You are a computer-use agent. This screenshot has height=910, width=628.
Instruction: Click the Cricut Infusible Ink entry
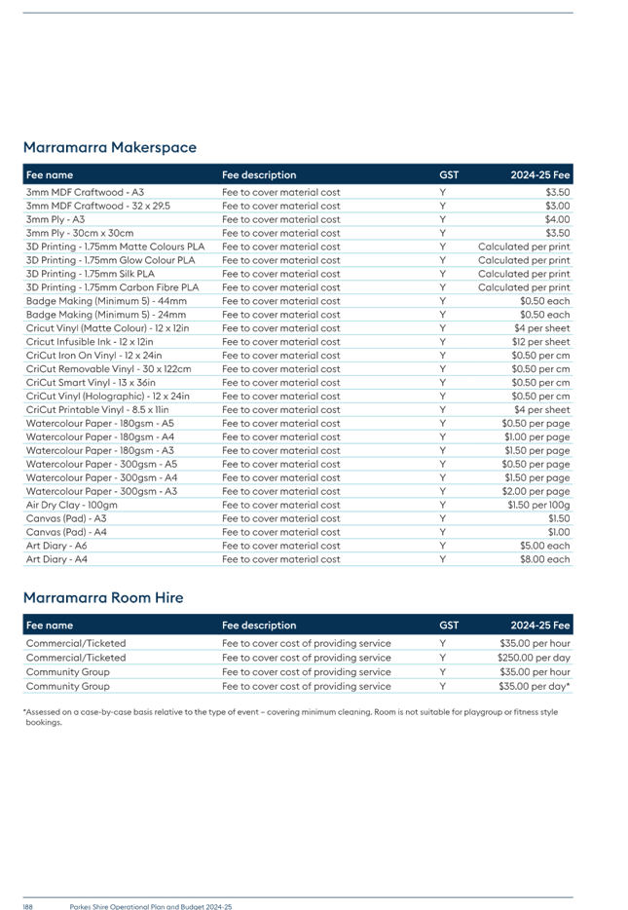90,342
